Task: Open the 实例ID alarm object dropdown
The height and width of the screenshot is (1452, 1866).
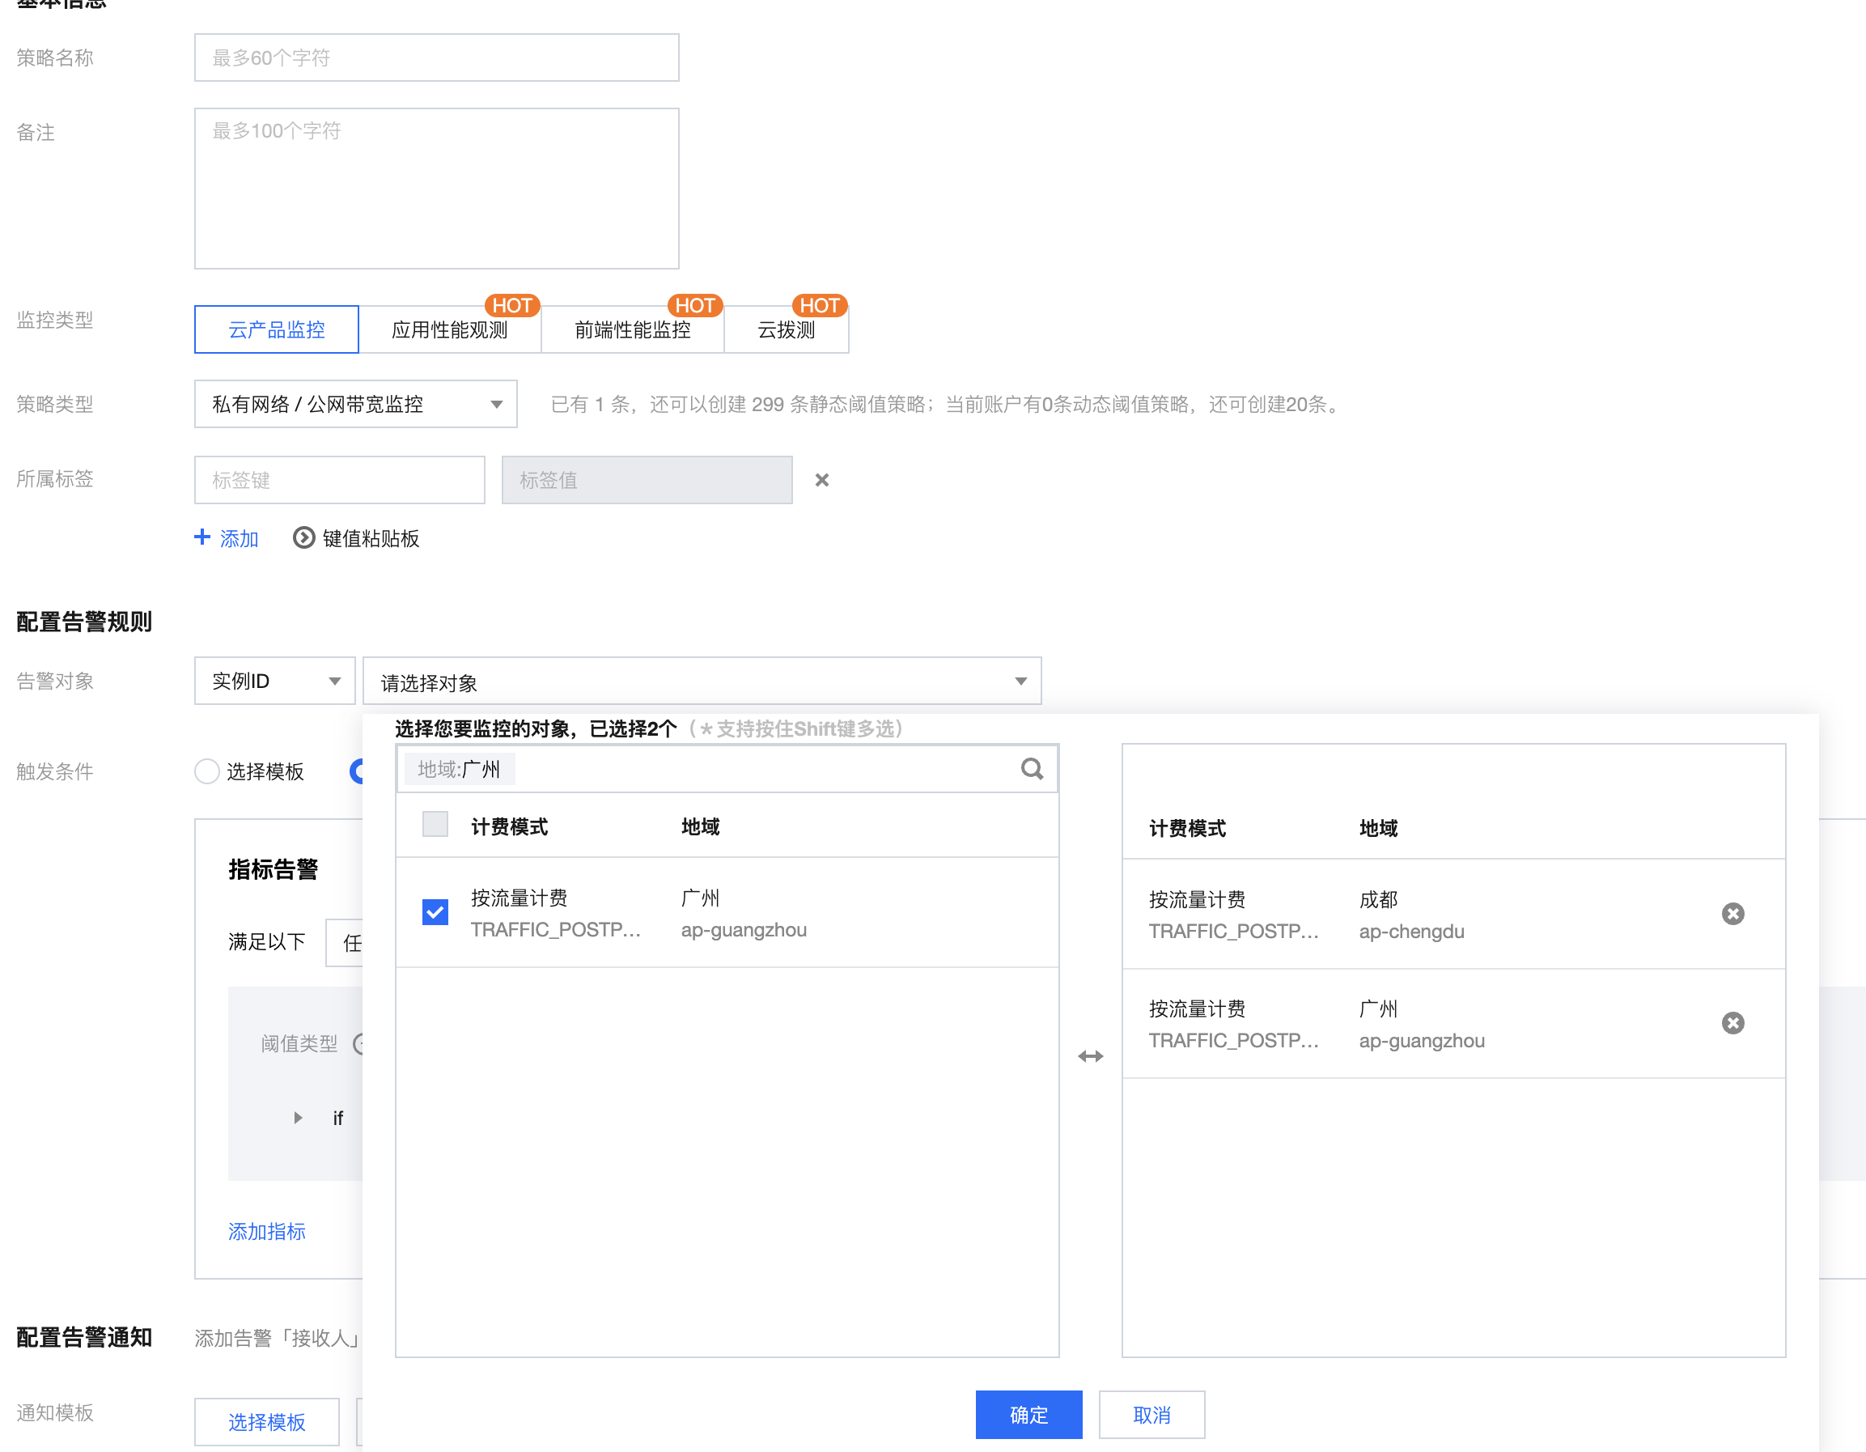Action: tap(274, 681)
